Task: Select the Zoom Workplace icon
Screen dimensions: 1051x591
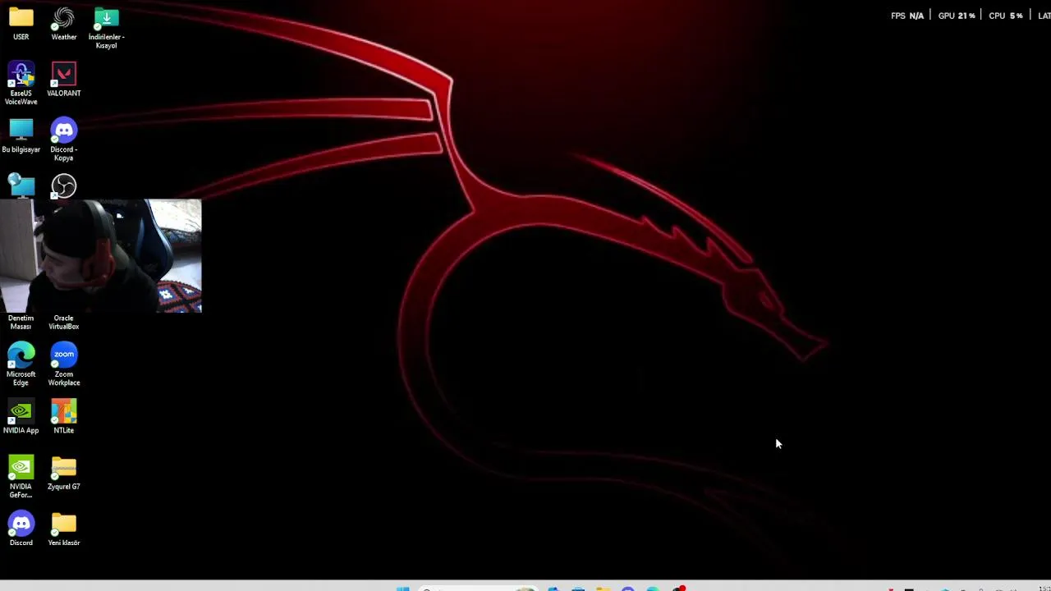Action: [64, 364]
